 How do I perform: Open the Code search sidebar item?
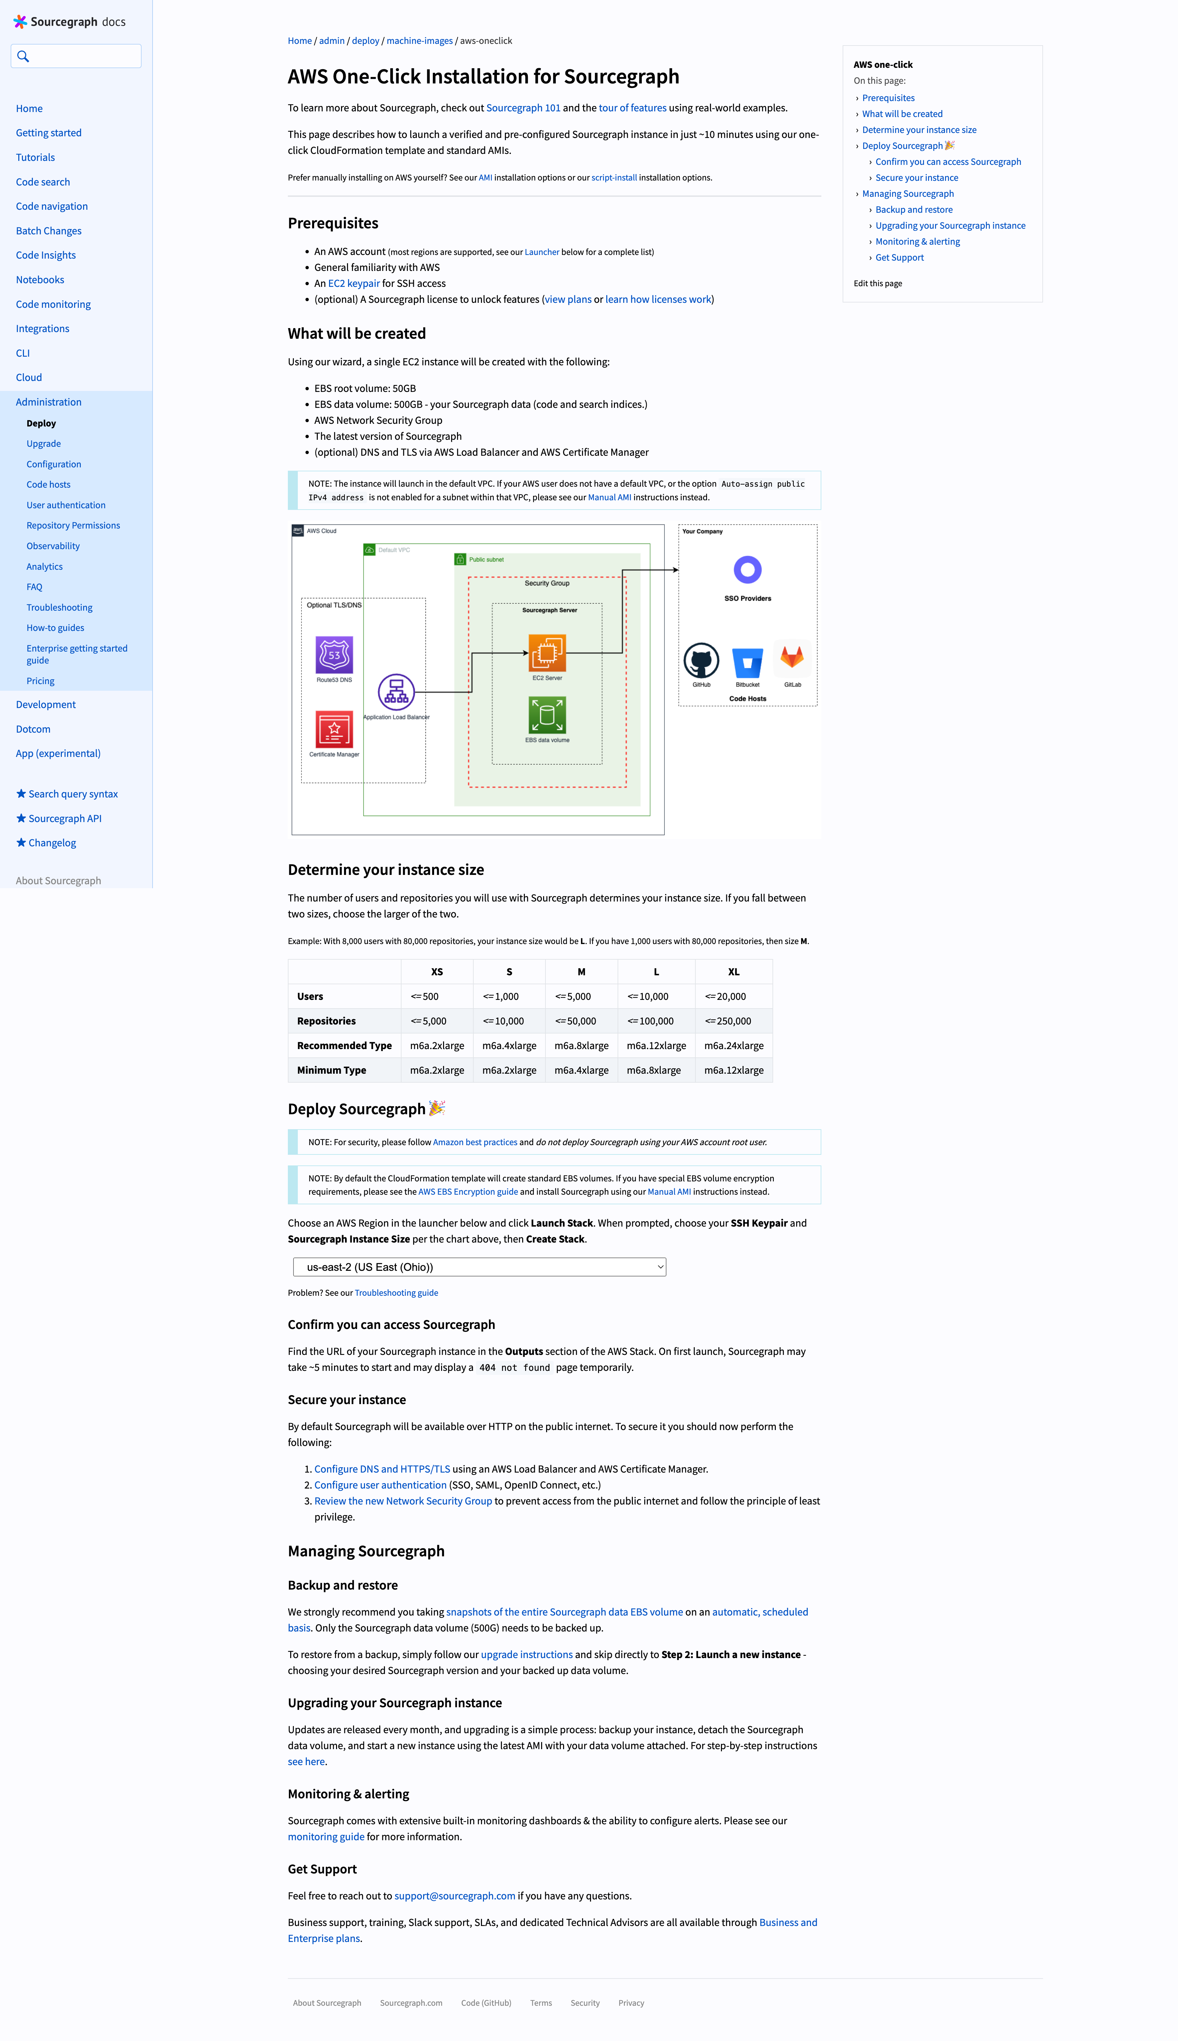pyautogui.click(x=43, y=182)
